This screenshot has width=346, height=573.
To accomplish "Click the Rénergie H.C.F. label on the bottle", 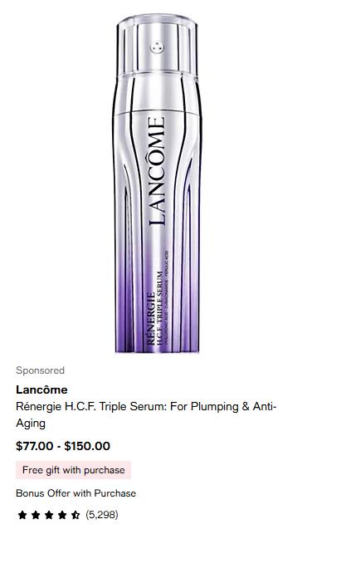I will tap(155, 309).
